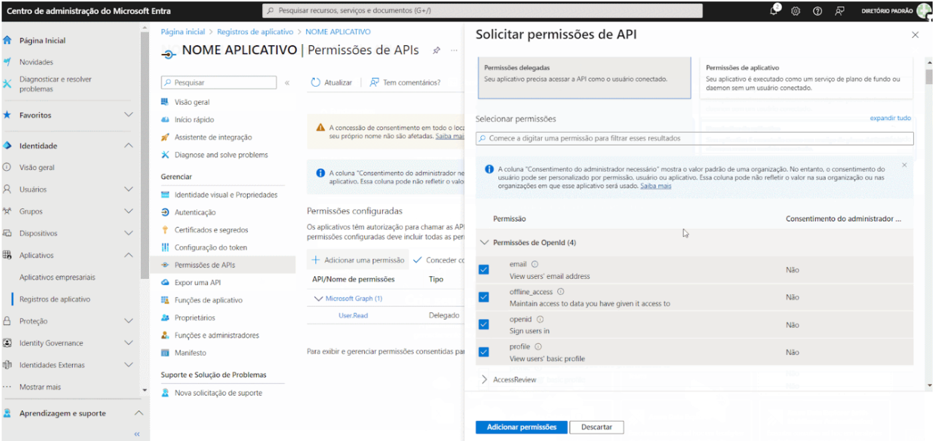This screenshot has height=441, width=936.
Task: Click the info icon next to email permission
Action: click(x=535, y=264)
